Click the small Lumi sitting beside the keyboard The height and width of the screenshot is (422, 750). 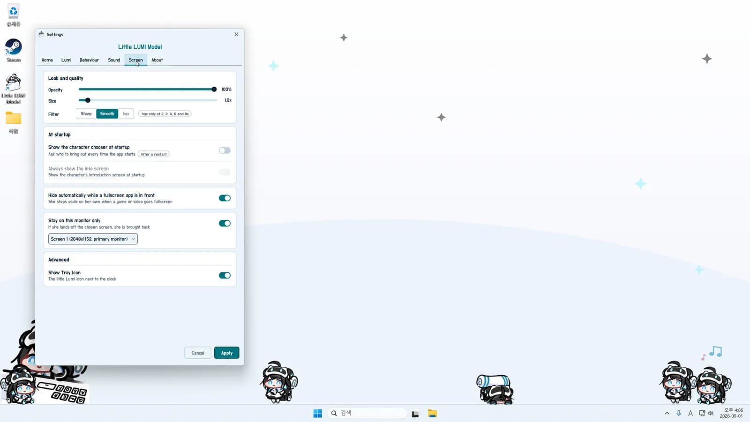(19, 385)
